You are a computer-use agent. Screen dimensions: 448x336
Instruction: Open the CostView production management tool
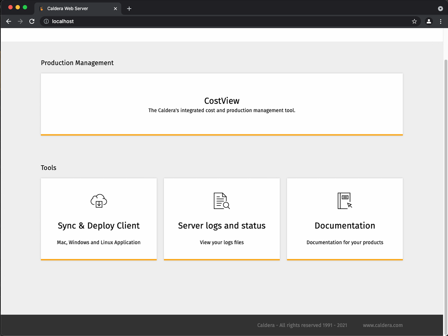(222, 101)
